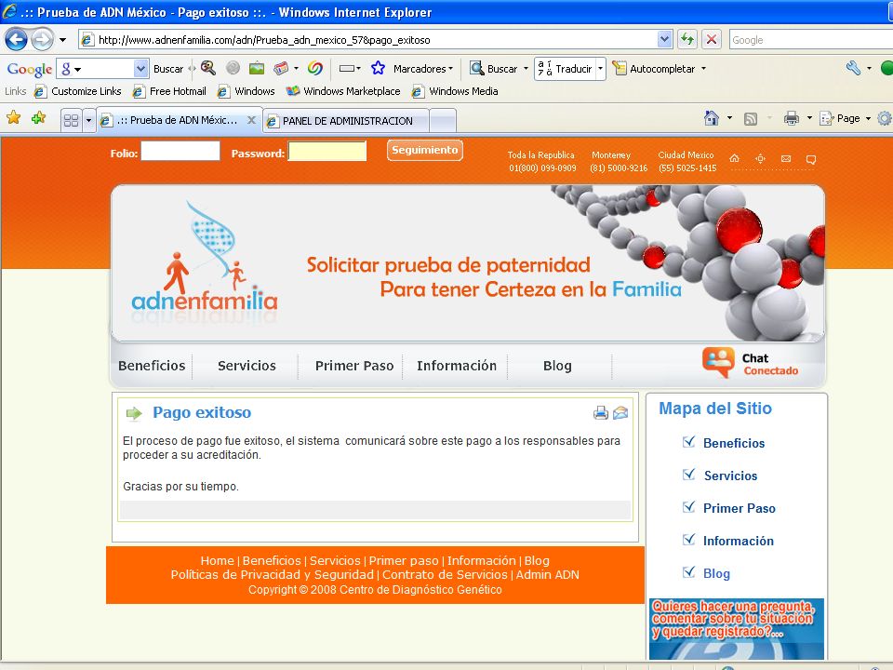Screen dimensions: 893x670
Task: Click the colorful swirl icon in Google toolbar
Action: [x=315, y=68]
